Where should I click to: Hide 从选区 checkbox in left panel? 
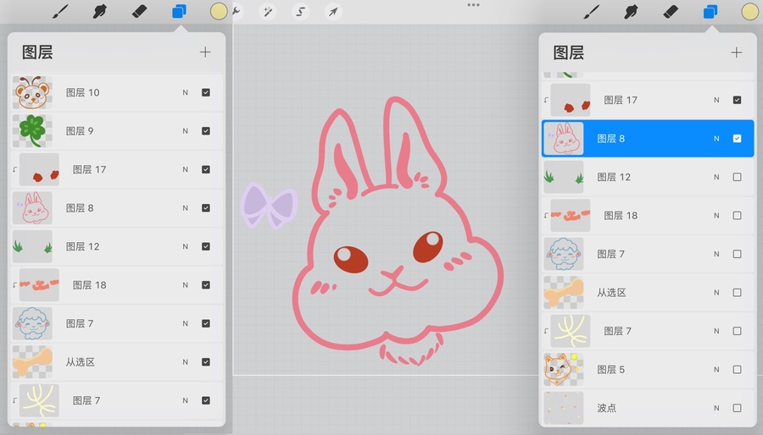tap(206, 362)
